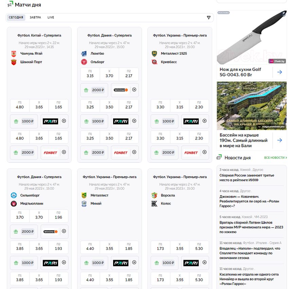
Task: Click the PARI logo in Металлист Минай card
Action: [x=121, y=263]
